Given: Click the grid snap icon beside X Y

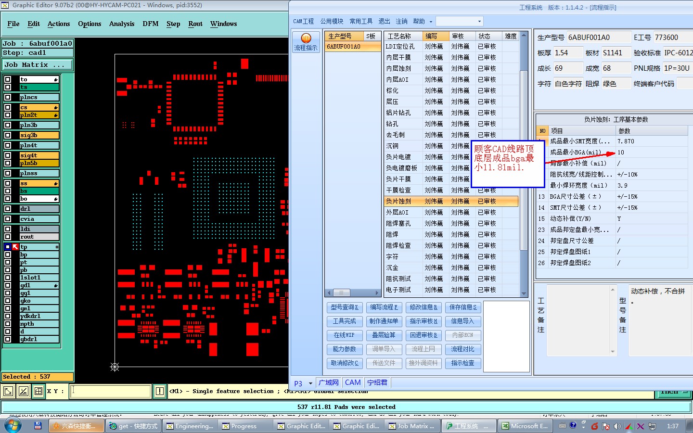Looking at the screenshot, I should [x=38, y=391].
